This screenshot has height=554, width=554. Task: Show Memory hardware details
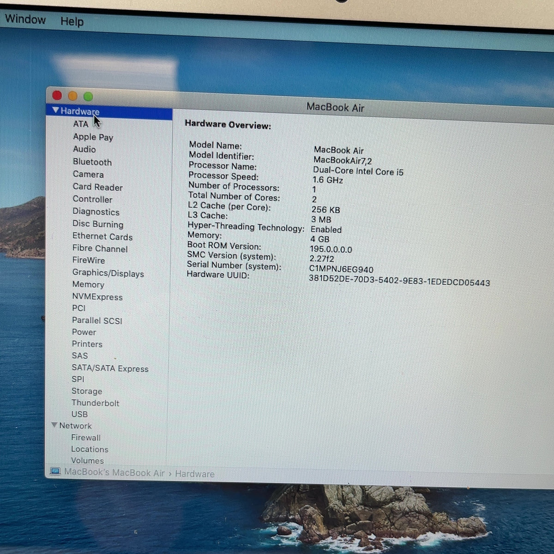[x=88, y=284]
